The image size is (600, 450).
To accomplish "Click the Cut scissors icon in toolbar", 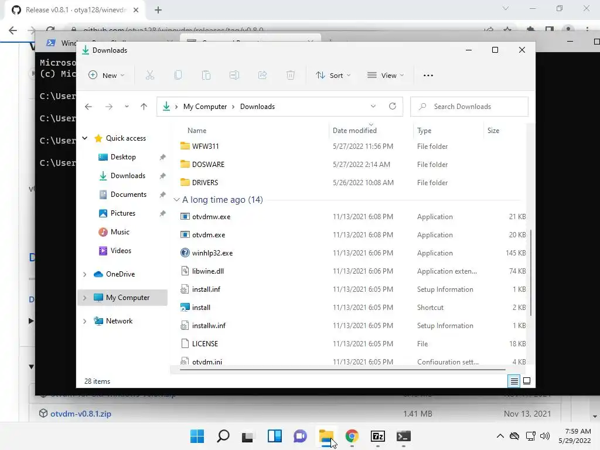I will pos(149,76).
